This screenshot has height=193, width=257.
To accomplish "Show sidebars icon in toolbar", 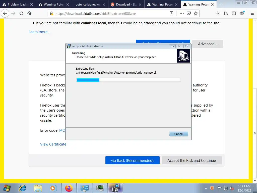I will point(234,14).
